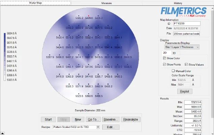
Task: Expand the Recipe dropdown arrow
Action: click(98, 127)
